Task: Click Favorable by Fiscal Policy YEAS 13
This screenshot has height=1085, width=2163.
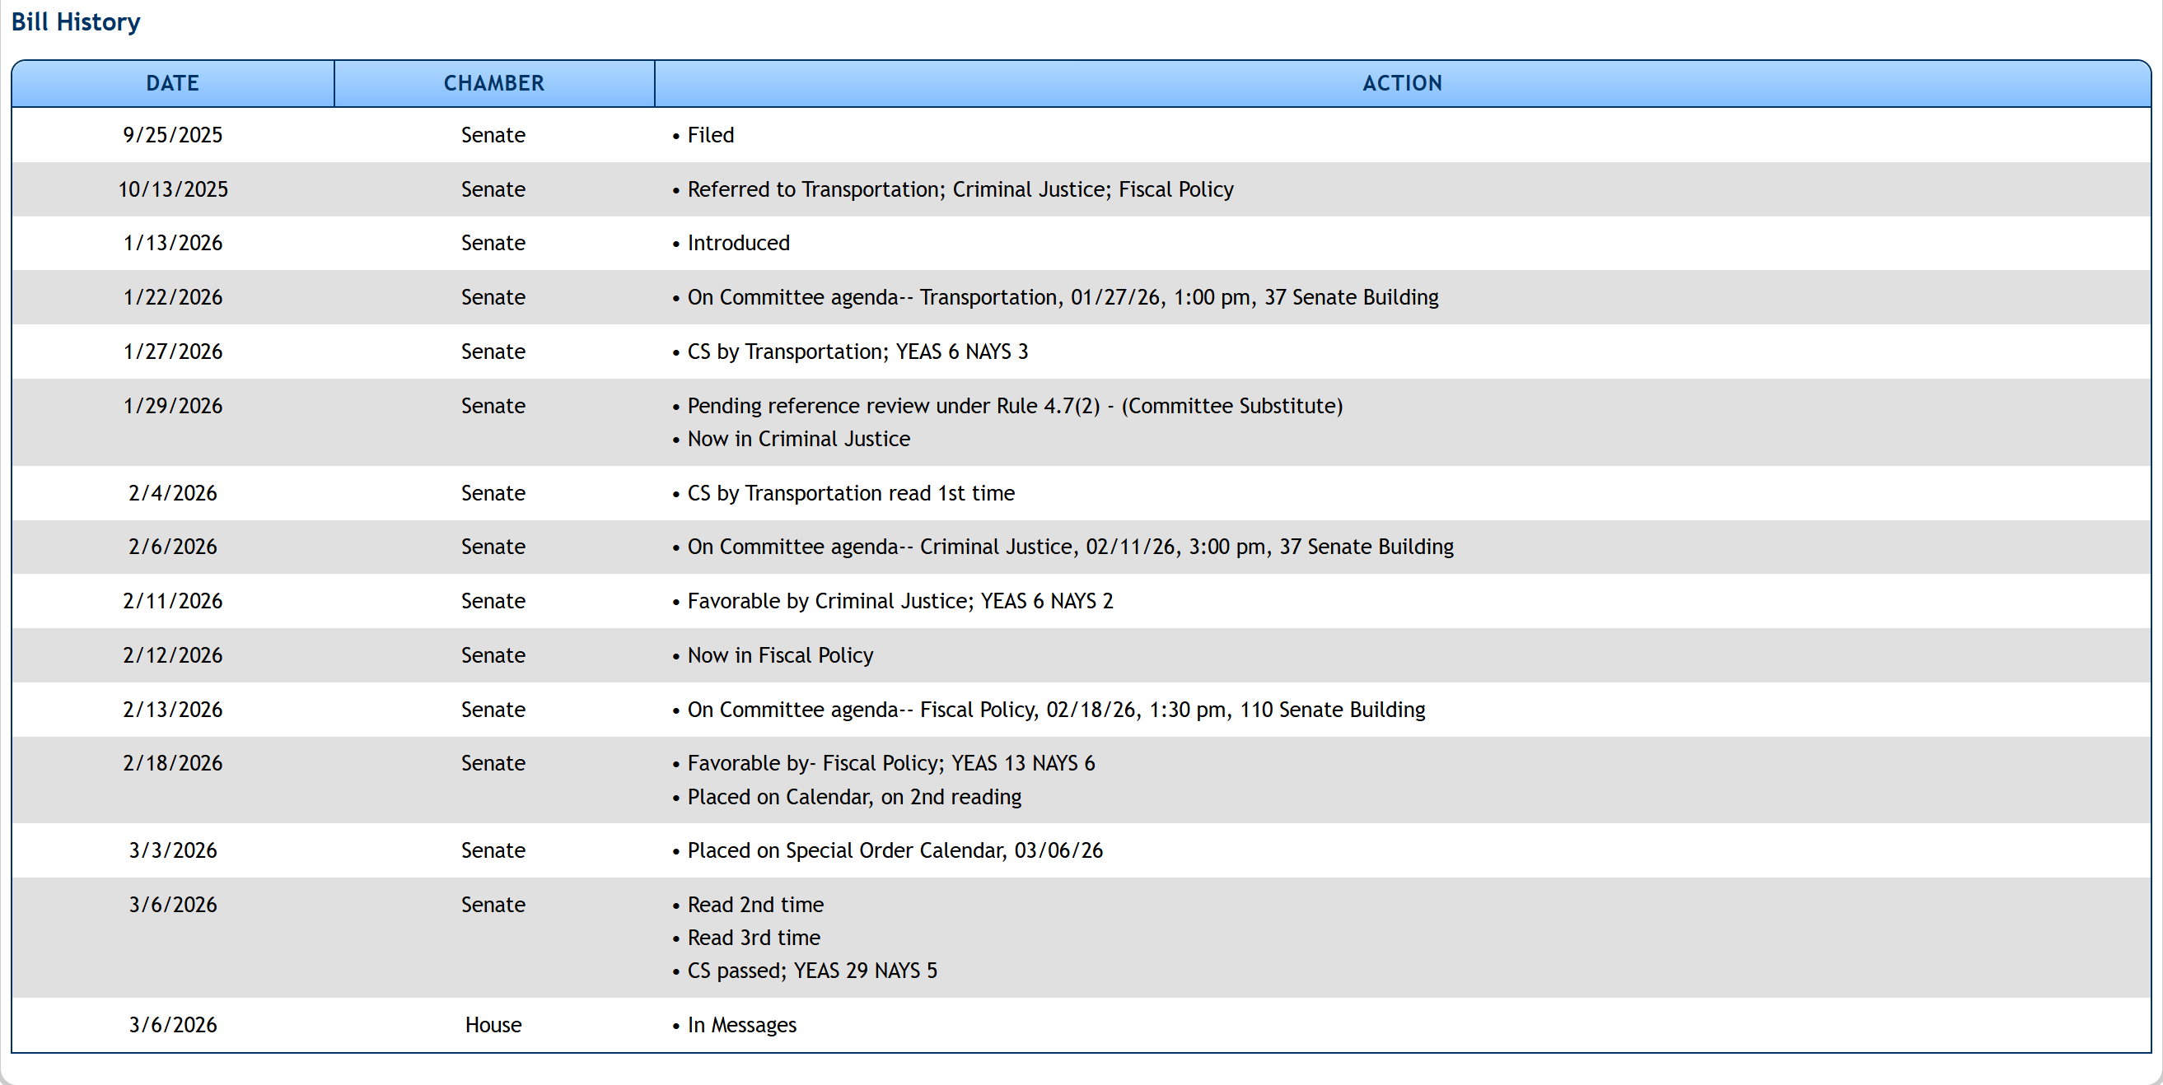Action: pyautogui.click(x=890, y=764)
